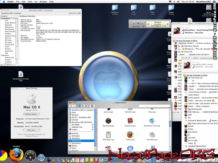This screenshot has height=163, width=218.
Task: Pause playback in the iTunes widget
Action: pos(138,23)
